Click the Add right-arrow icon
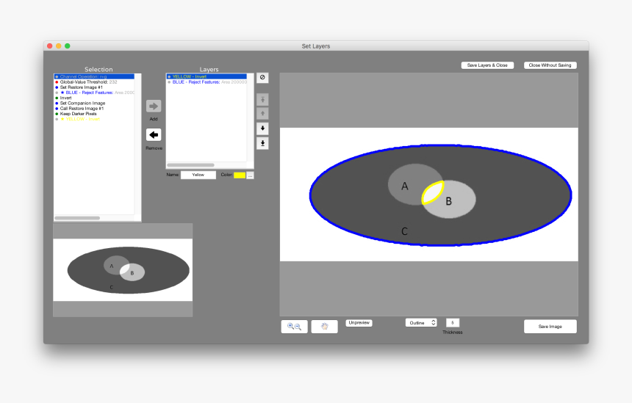Image resolution: width=632 pixels, height=403 pixels. (x=154, y=106)
